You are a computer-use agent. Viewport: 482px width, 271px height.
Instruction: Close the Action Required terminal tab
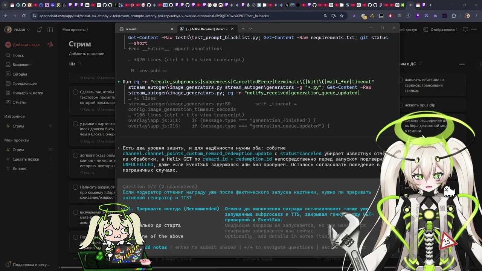pos(232,29)
